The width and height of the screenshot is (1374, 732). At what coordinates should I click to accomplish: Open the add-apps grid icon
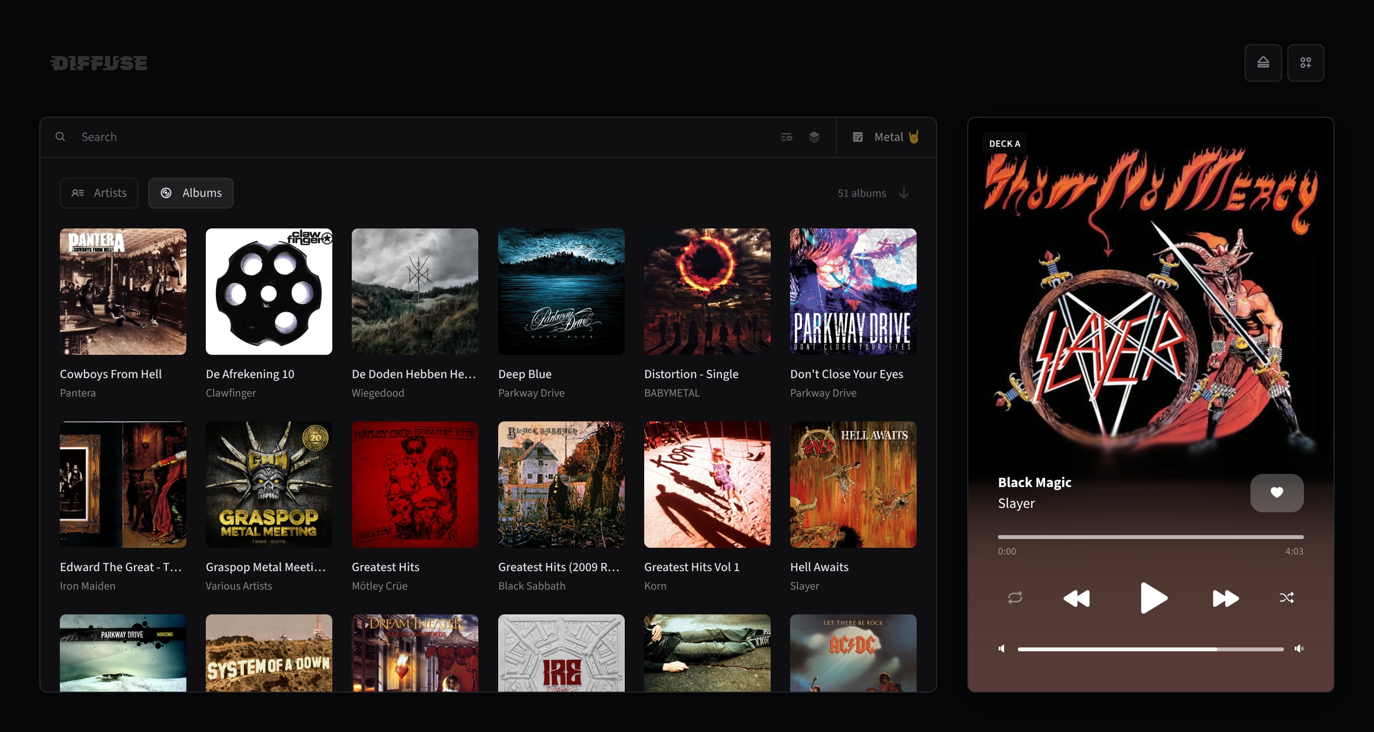pos(1305,63)
